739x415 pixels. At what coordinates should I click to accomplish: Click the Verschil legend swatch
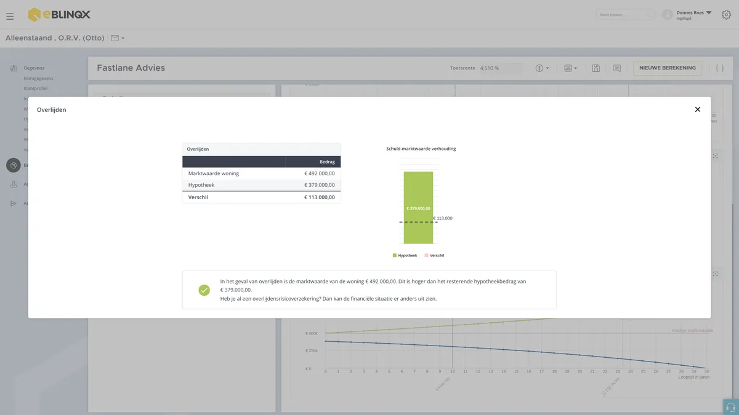click(426, 255)
